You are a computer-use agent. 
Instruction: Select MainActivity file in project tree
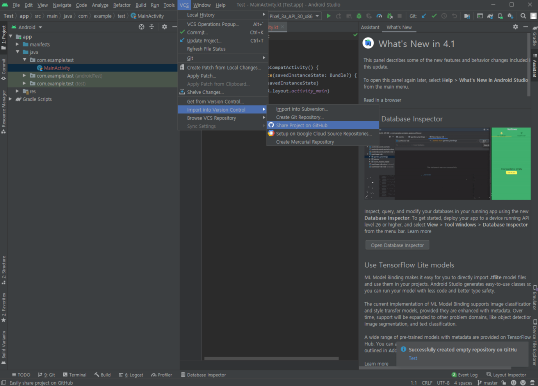point(93,68)
